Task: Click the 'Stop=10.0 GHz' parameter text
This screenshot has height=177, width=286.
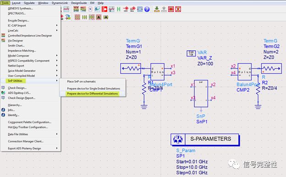Action: point(192,167)
